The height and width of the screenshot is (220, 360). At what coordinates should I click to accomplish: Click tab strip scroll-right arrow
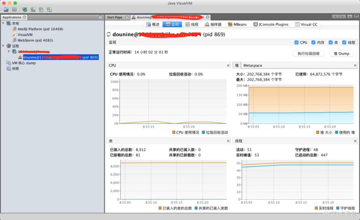tap(343, 17)
